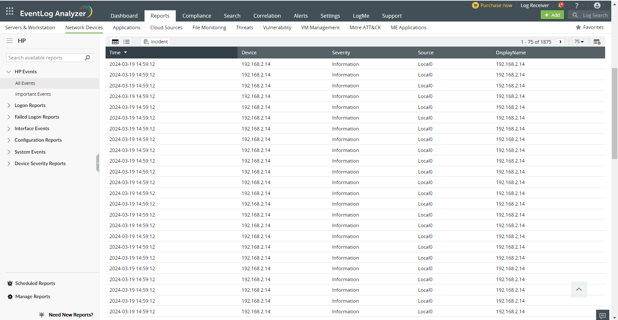Go to next page of results
The image size is (618, 320).
[x=560, y=42]
